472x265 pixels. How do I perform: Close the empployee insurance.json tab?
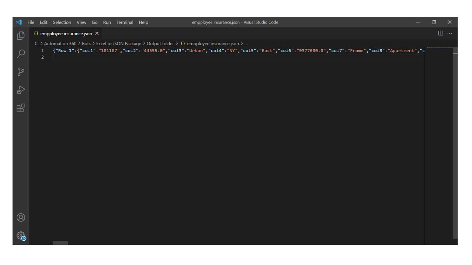[x=97, y=33]
